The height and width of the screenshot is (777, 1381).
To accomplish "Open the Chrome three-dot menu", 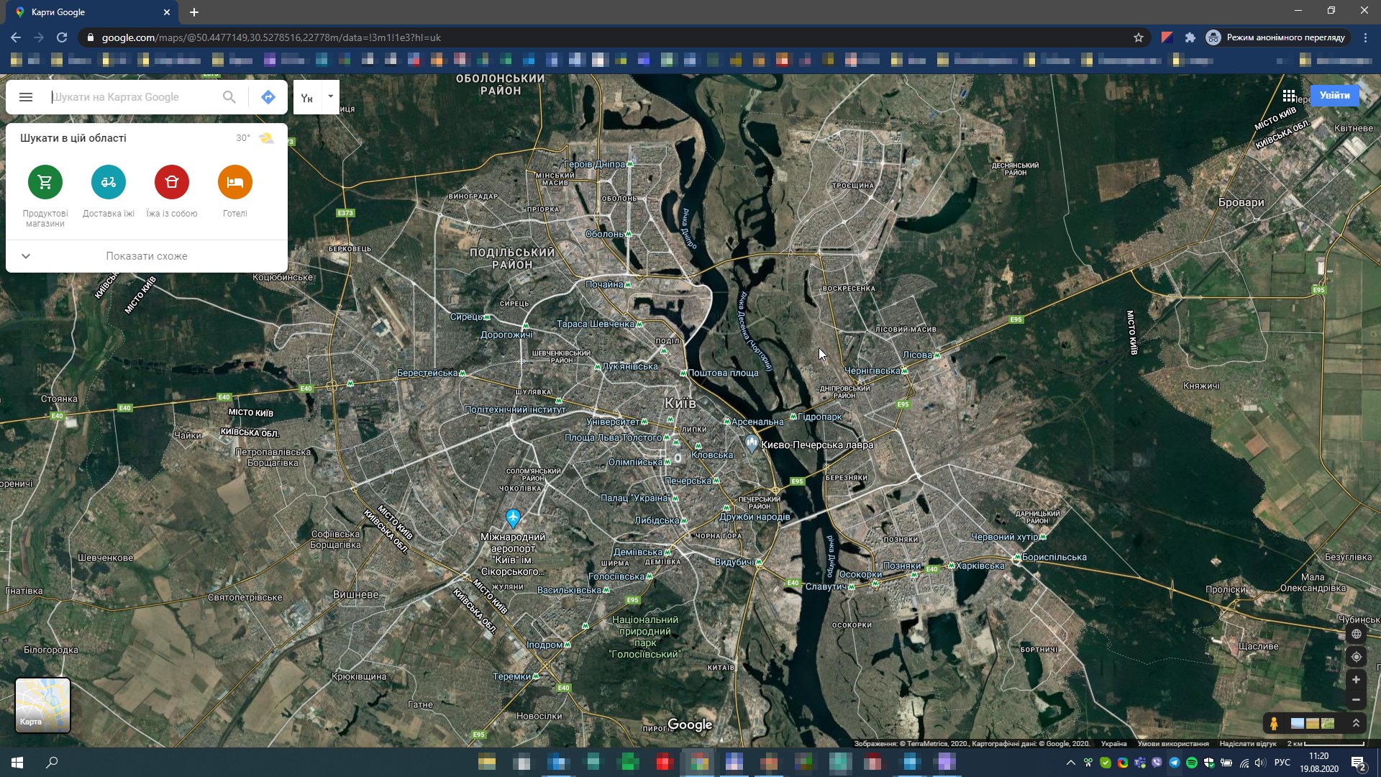I will pos(1366,37).
